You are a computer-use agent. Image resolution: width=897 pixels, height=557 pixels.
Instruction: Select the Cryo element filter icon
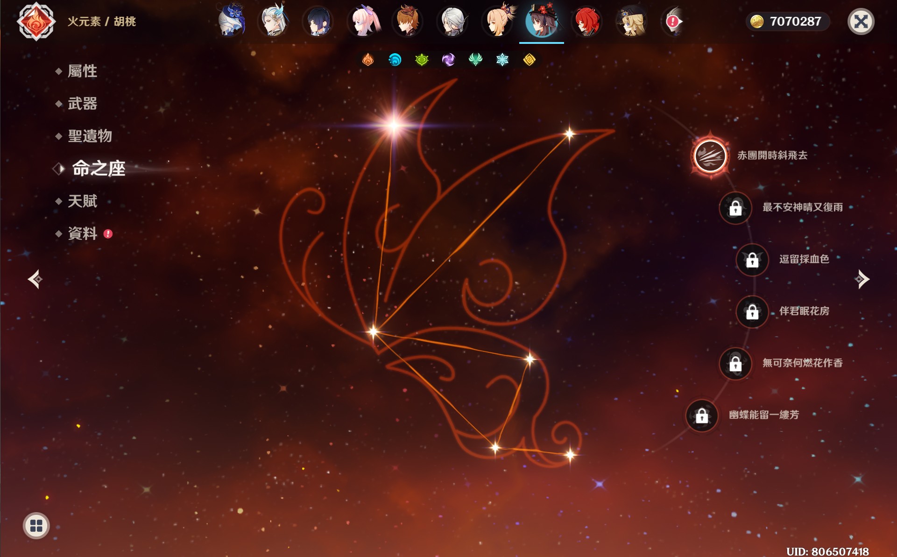point(502,60)
